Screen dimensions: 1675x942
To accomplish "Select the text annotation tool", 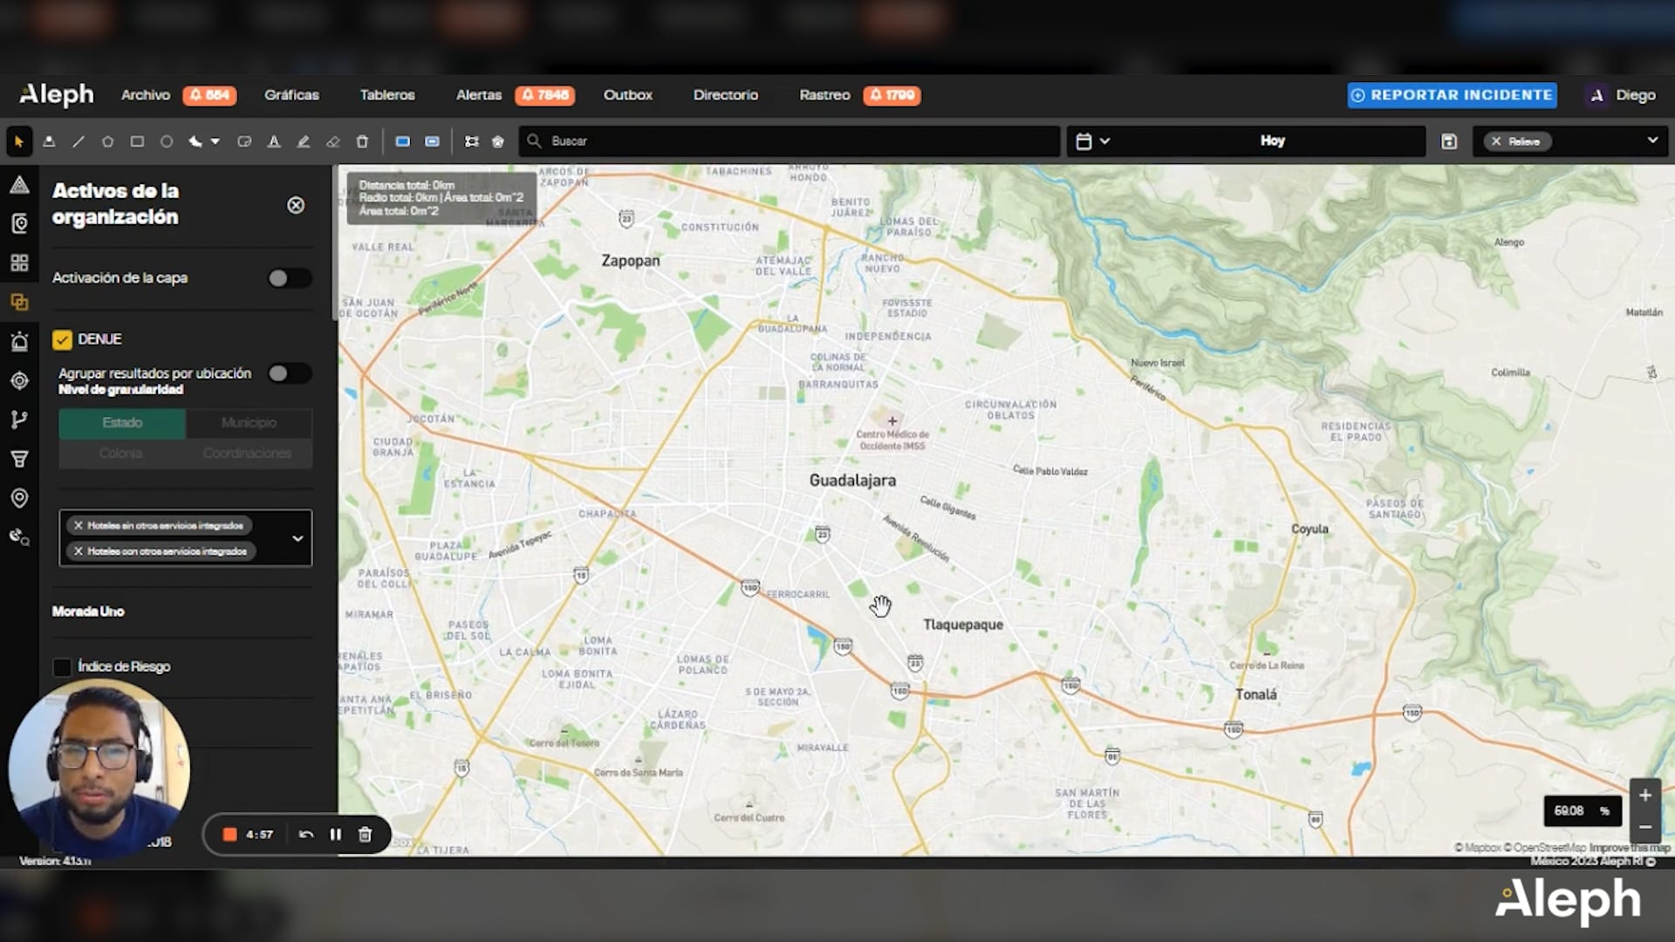I will 274,141.
